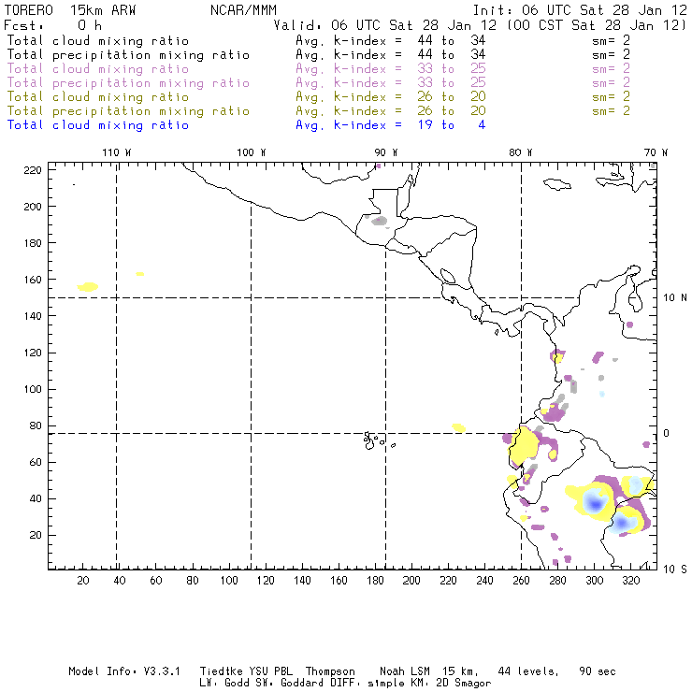This screenshot has width=692, height=692.
Task: Click the "320" label on horizontal axis
Action: [631, 581]
